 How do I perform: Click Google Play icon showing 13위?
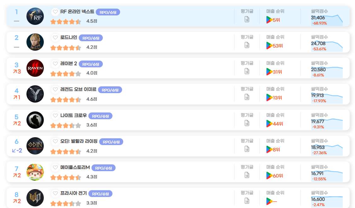click(x=269, y=98)
